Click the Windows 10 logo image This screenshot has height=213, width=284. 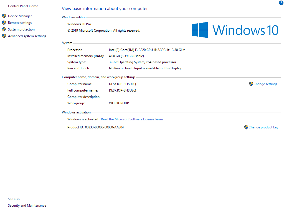click(x=235, y=30)
